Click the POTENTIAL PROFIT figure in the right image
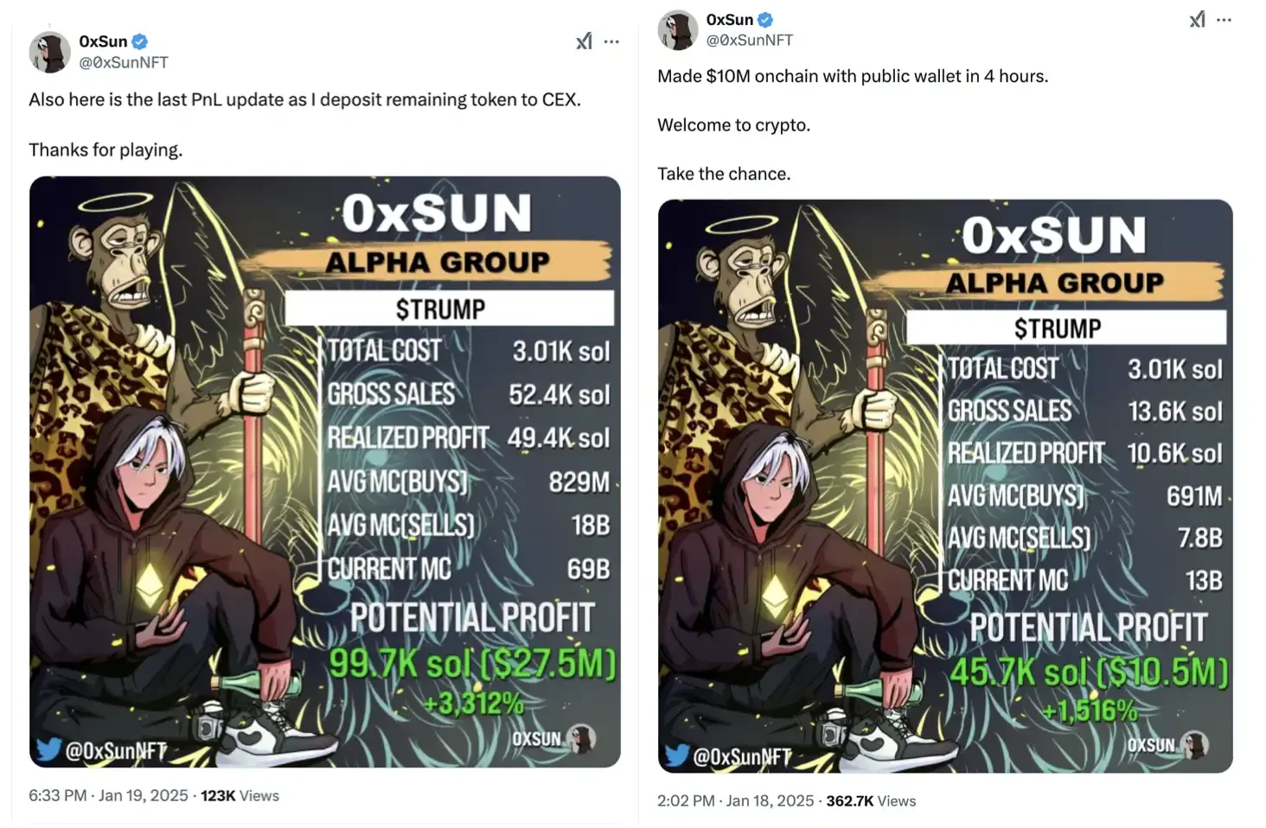Screen dimensions: 1266x828 (1089, 672)
